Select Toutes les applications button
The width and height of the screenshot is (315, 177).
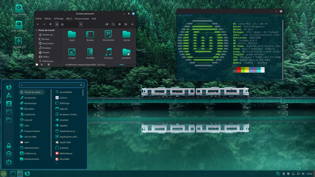[x=32, y=92]
